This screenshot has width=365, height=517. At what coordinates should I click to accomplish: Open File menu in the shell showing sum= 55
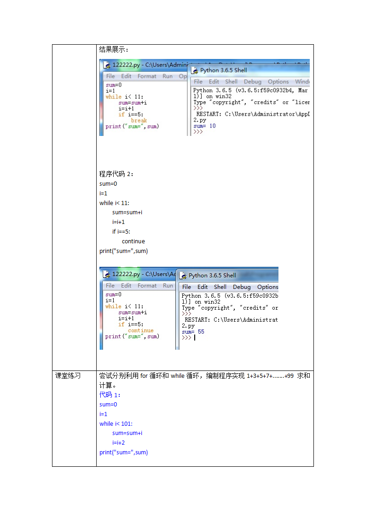pos(186,287)
